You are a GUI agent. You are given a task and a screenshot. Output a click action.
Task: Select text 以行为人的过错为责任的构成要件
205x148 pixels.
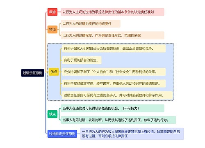click(x=87, y=23)
